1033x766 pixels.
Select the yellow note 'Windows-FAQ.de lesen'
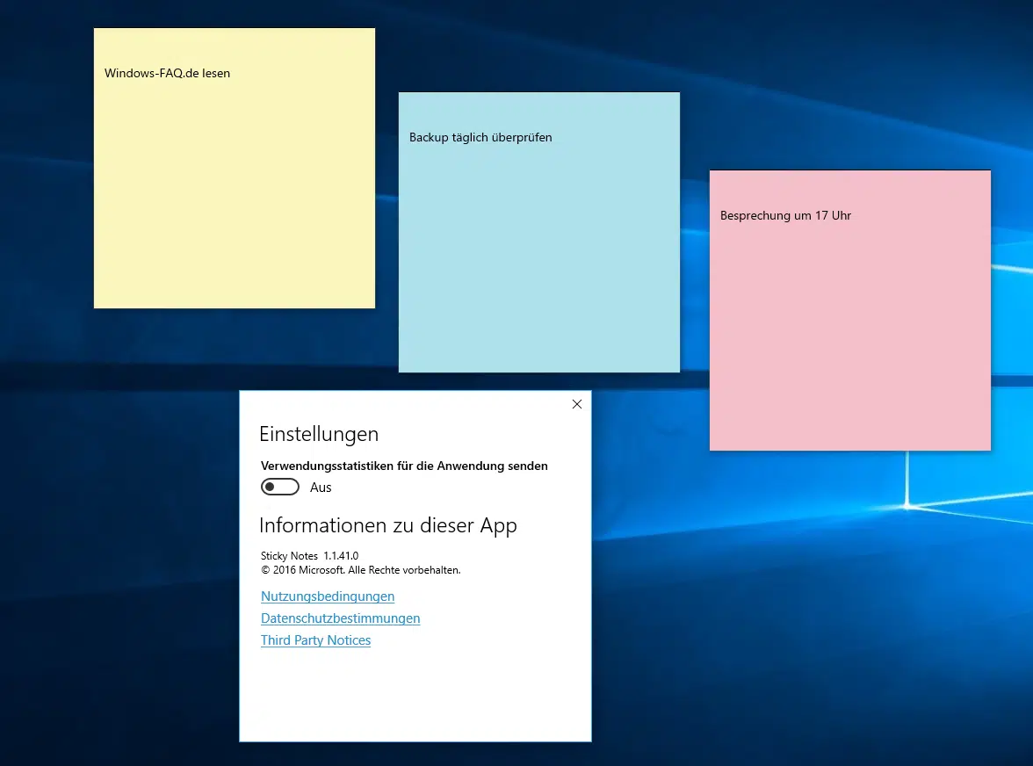tap(235, 168)
